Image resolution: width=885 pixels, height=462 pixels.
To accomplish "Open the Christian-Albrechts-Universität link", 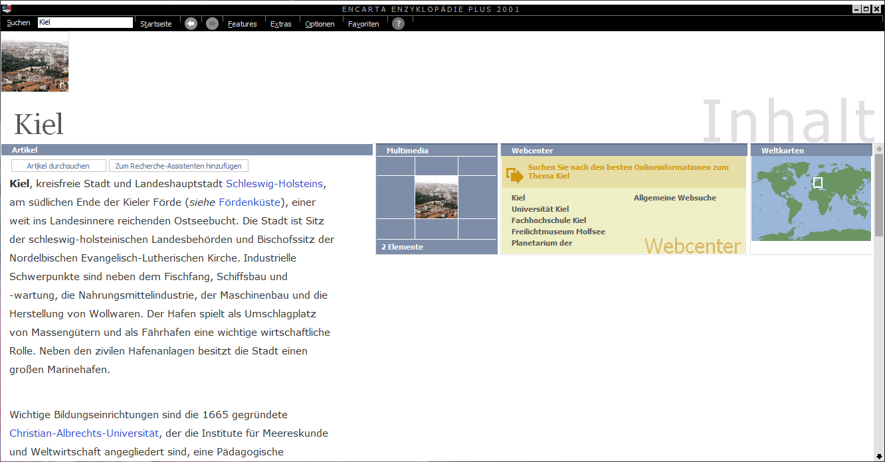I will [x=84, y=433].
